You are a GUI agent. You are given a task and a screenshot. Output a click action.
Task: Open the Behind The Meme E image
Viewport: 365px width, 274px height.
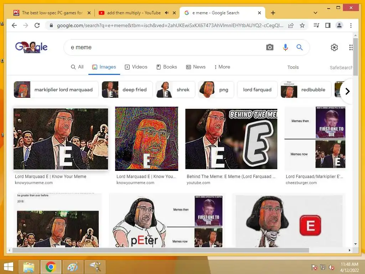231,139
